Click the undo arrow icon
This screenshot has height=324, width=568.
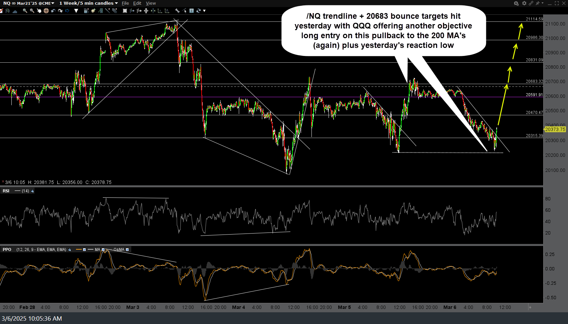pyautogui.click(x=53, y=11)
